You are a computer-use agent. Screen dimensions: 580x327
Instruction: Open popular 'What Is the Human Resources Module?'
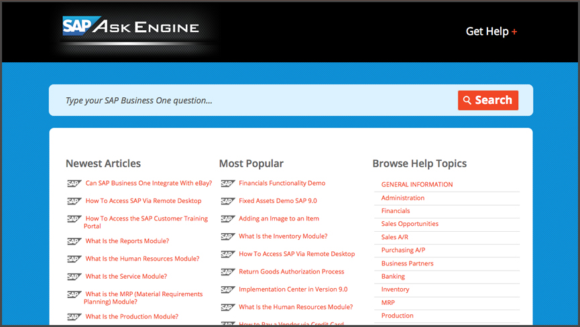(x=296, y=307)
